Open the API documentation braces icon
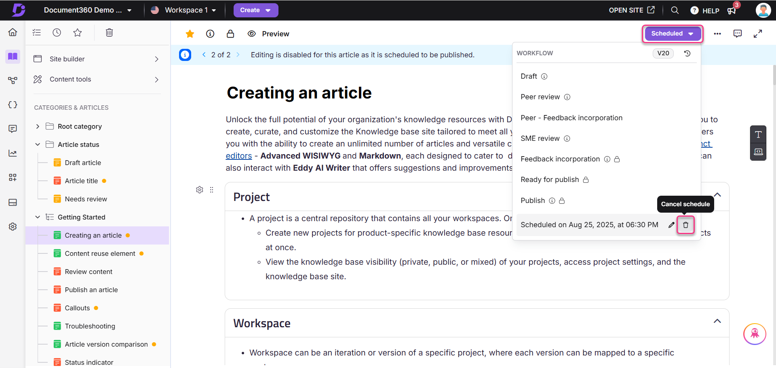 [13, 105]
